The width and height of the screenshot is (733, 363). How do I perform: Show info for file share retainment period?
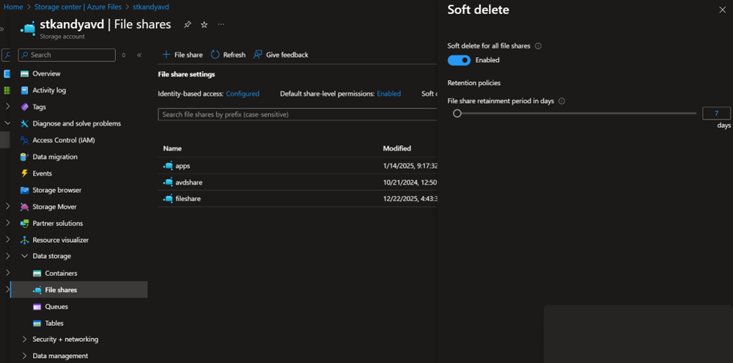[x=561, y=101]
